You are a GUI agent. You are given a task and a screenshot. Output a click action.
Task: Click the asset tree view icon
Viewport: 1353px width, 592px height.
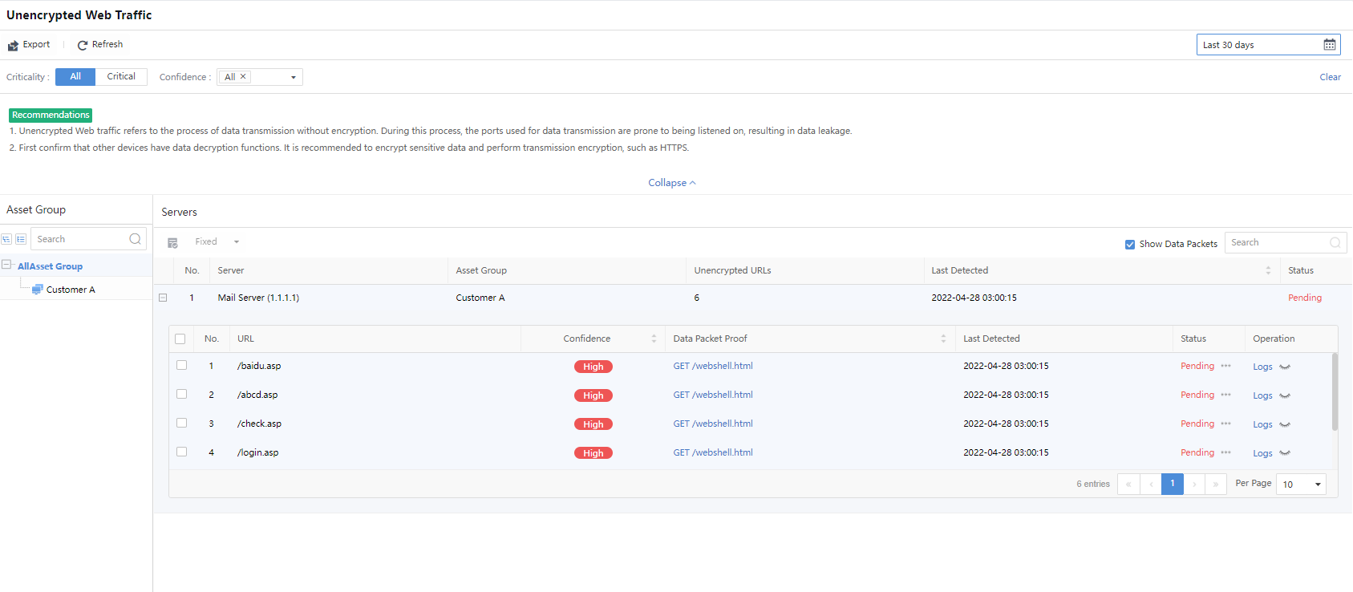click(6, 239)
